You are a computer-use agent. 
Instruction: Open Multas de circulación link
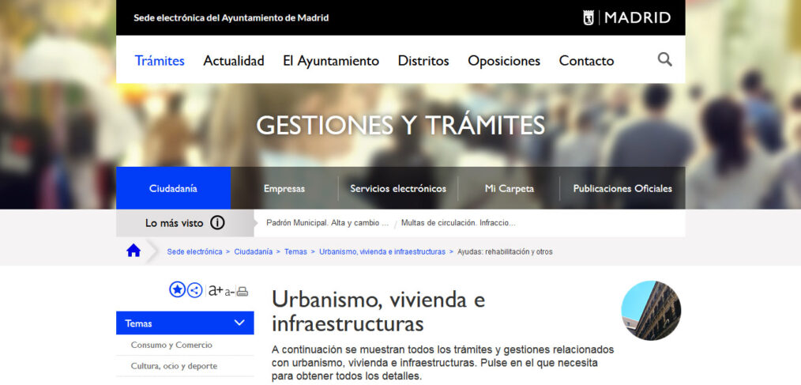(458, 223)
